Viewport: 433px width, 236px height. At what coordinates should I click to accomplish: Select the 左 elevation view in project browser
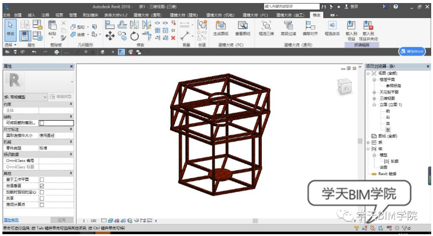(388, 130)
